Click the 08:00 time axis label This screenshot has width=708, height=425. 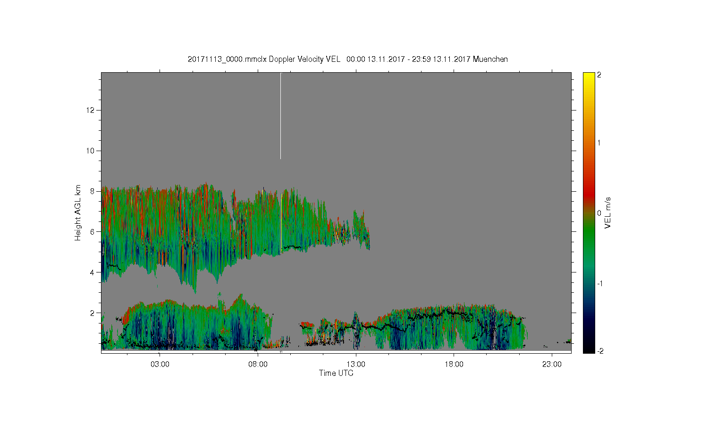258,365
